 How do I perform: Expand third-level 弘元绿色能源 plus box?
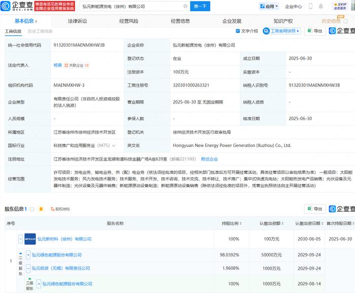point(39,284)
